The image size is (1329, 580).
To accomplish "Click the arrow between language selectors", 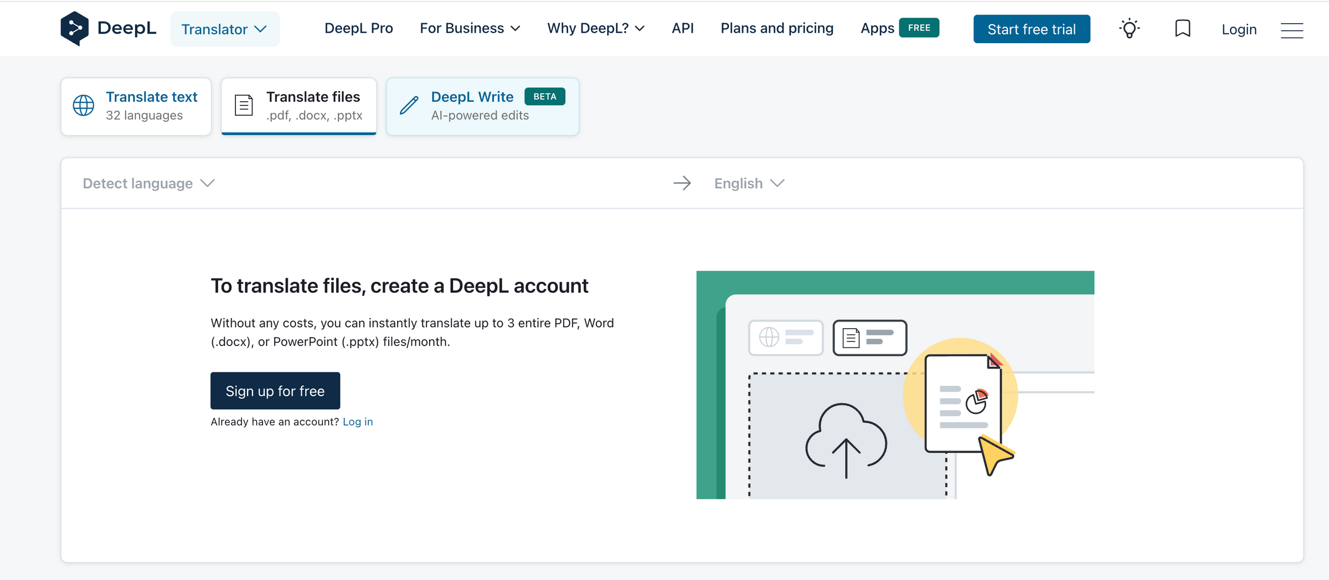I will pyautogui.click(x=682, y=183).
